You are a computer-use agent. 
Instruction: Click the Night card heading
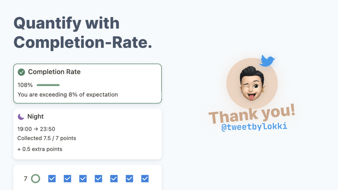pos(36,117)
